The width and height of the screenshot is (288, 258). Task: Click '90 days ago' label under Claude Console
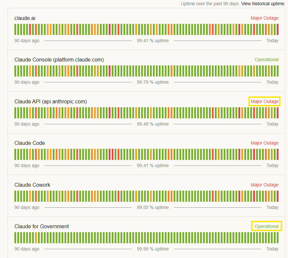(x=27, y=82)
